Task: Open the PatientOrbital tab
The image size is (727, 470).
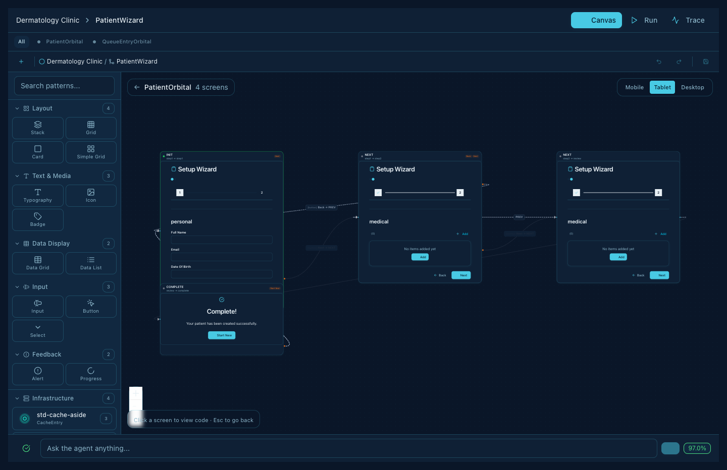Action: [64, 41]
